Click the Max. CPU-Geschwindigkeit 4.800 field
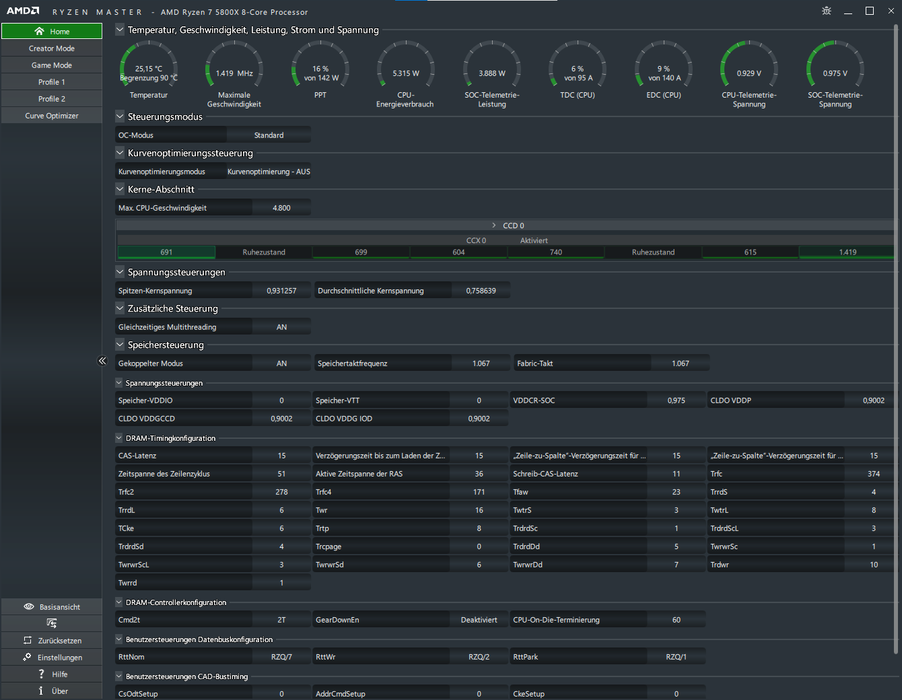Screen dimensions: 902x700 (281, 208)
